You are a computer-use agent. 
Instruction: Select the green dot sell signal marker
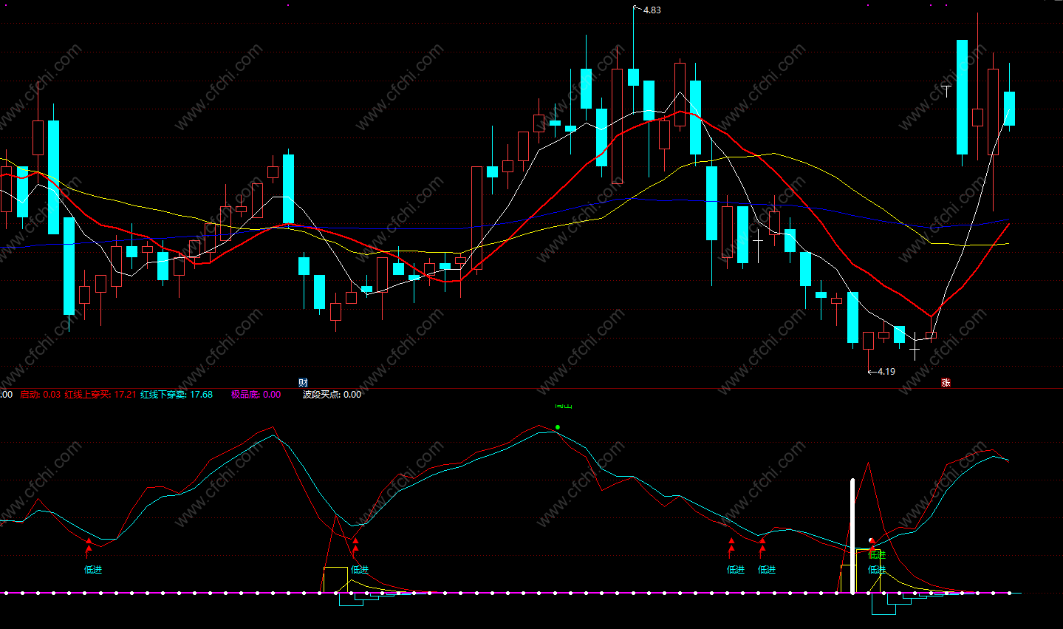coord(558,427)
